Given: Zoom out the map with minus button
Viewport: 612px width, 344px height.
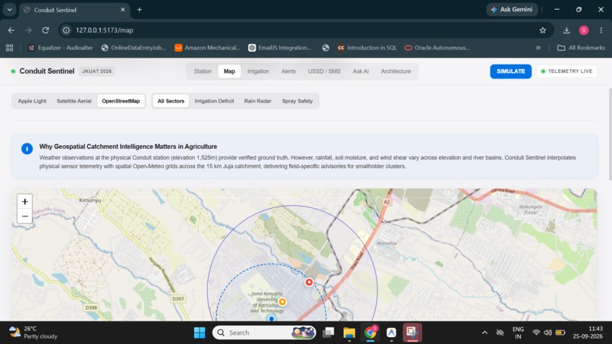Looking at the screenshot, I should pos(24,216).
